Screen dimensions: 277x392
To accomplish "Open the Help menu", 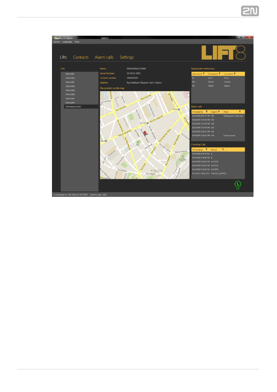I will 77,42.
